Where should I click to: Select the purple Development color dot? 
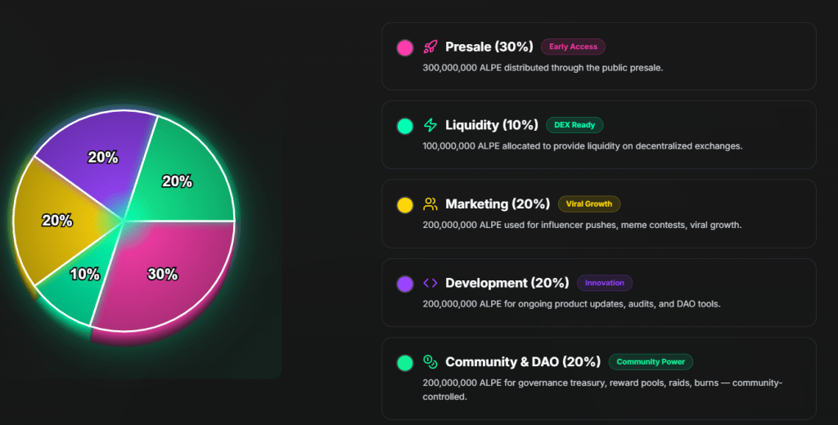tap(404, 284)
